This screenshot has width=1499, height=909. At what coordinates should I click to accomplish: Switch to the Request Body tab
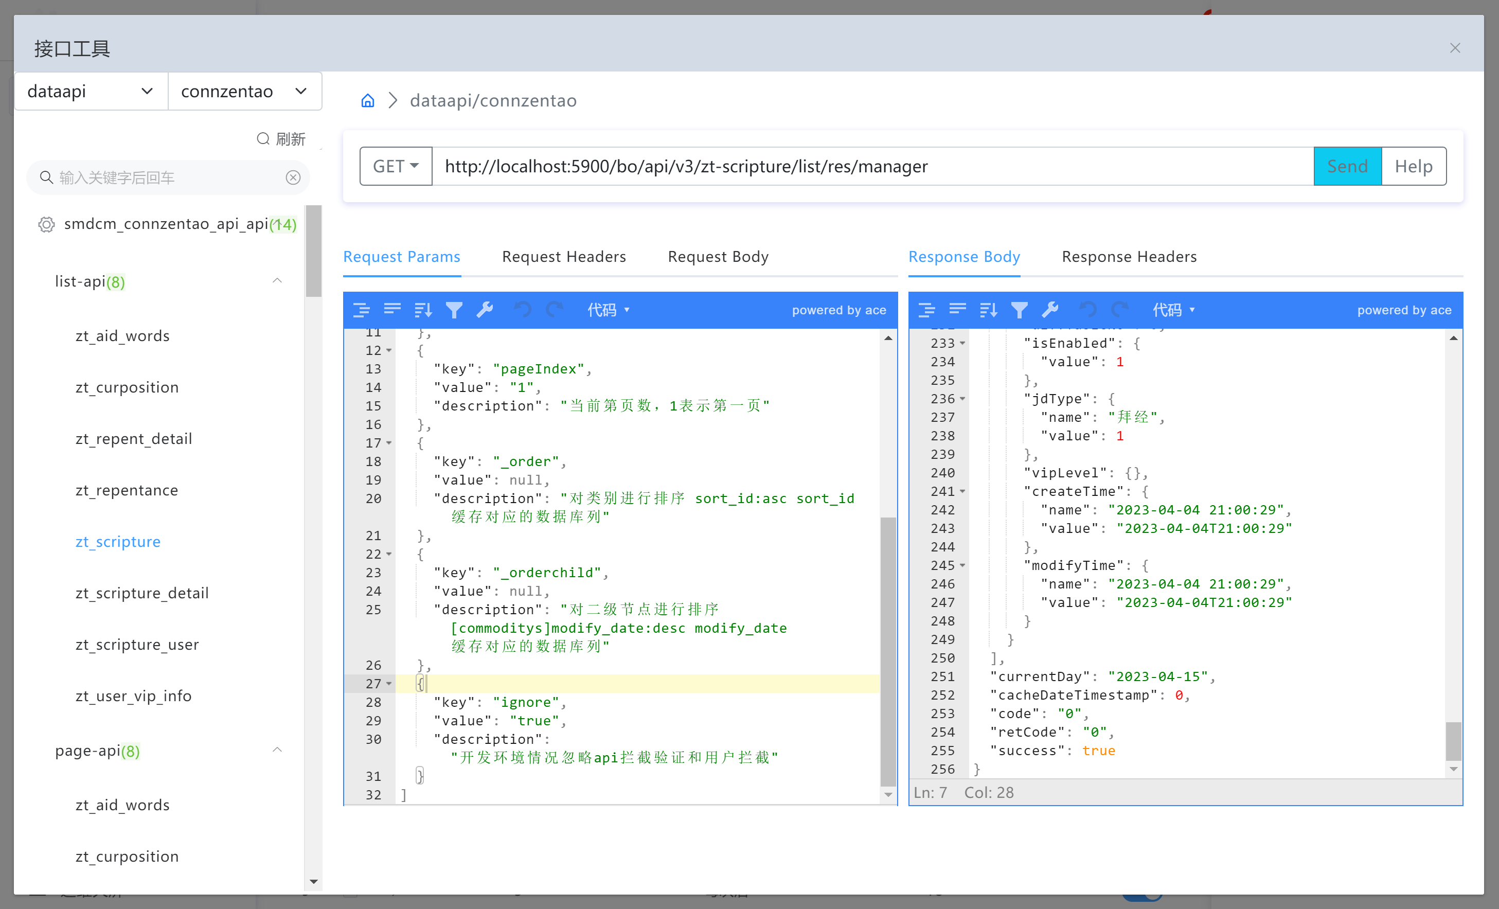click(x=718, y=257)
